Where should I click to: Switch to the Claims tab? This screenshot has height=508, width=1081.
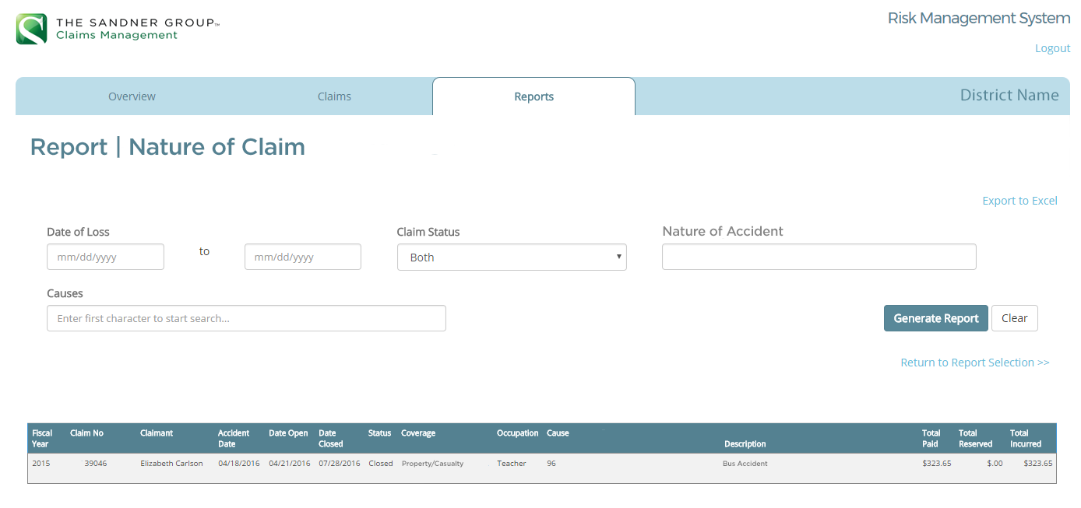[334, 96]
